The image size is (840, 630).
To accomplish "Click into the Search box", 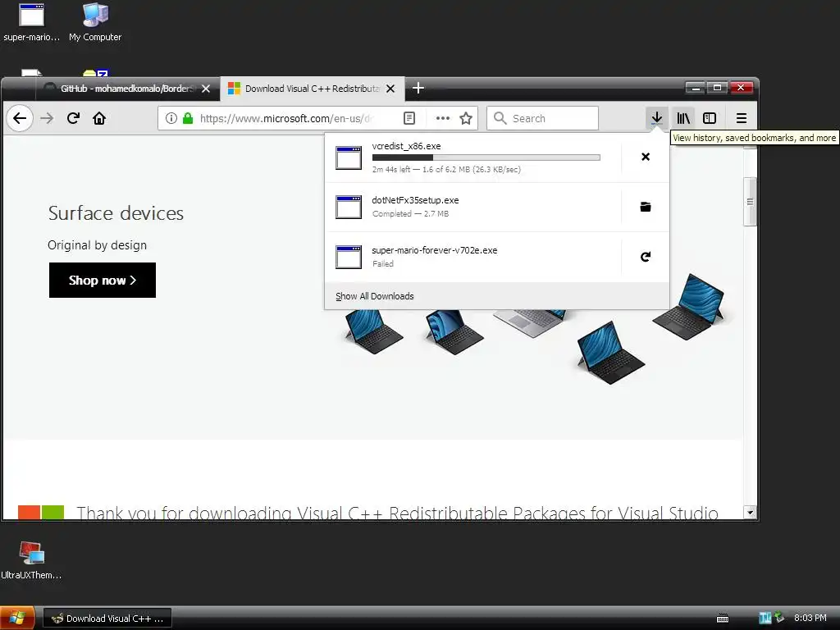I will click(542, 118).
